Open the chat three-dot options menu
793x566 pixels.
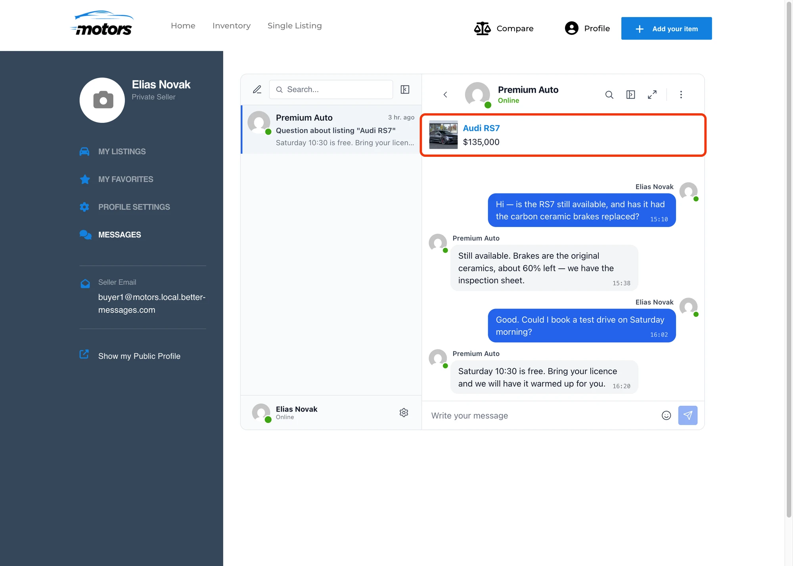(681, 95)
